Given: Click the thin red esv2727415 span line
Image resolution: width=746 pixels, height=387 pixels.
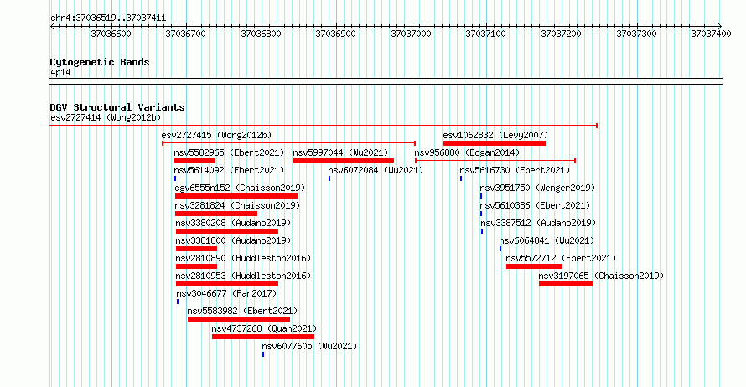Looking at the screenshot, I should pos(289,143).
